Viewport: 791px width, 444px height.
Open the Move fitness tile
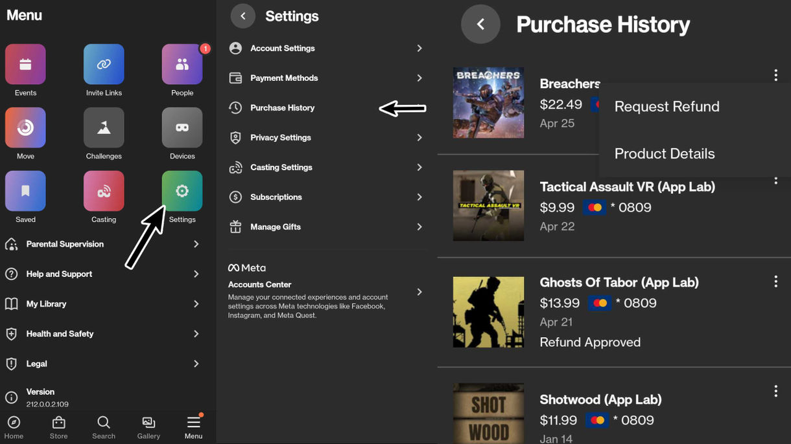point(25,128)
